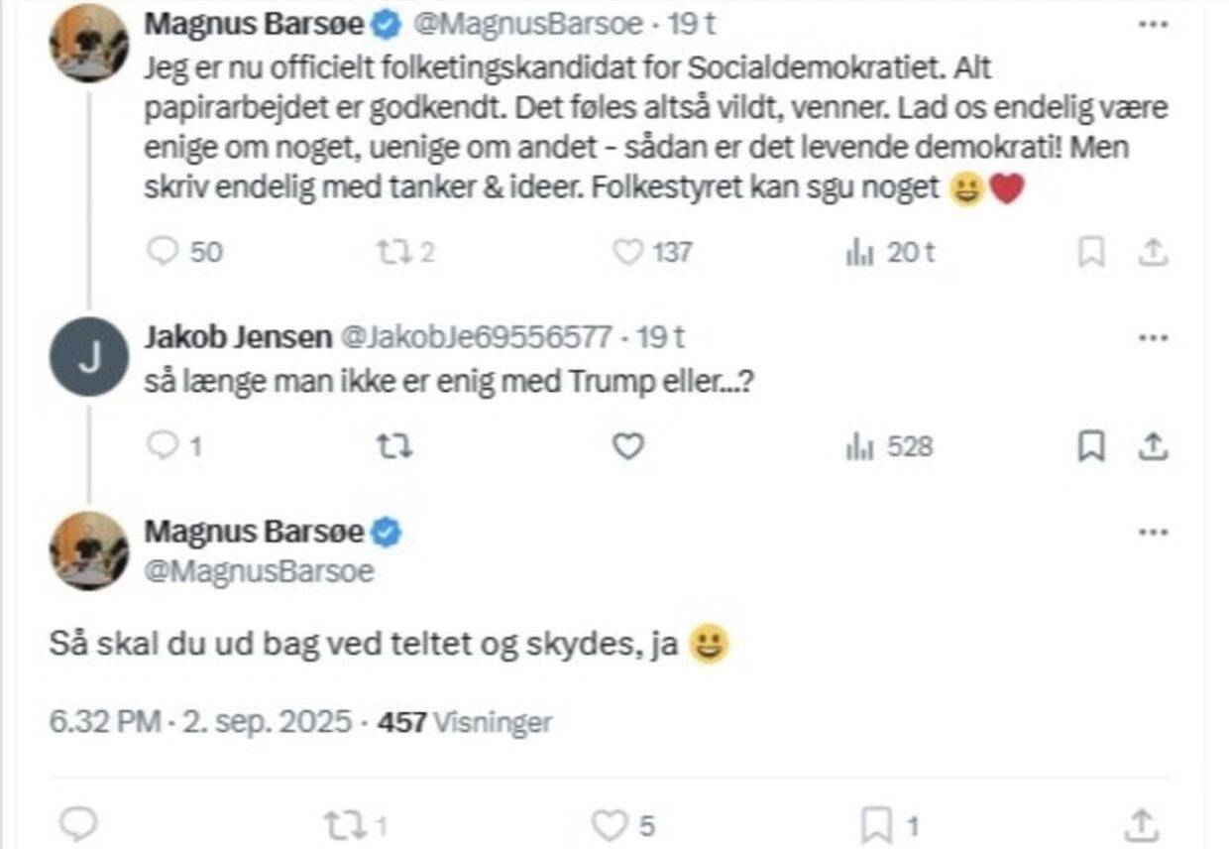
Task: Like Jakob Jensen's reply
Action: [x=627, y=447]
